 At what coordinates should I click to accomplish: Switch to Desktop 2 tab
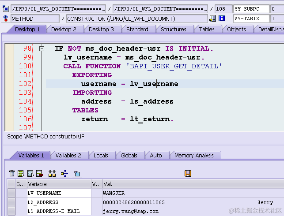[x=64, y=29]
